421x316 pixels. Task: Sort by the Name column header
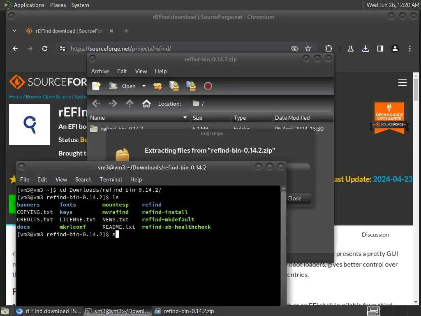(x=139, y=118)
